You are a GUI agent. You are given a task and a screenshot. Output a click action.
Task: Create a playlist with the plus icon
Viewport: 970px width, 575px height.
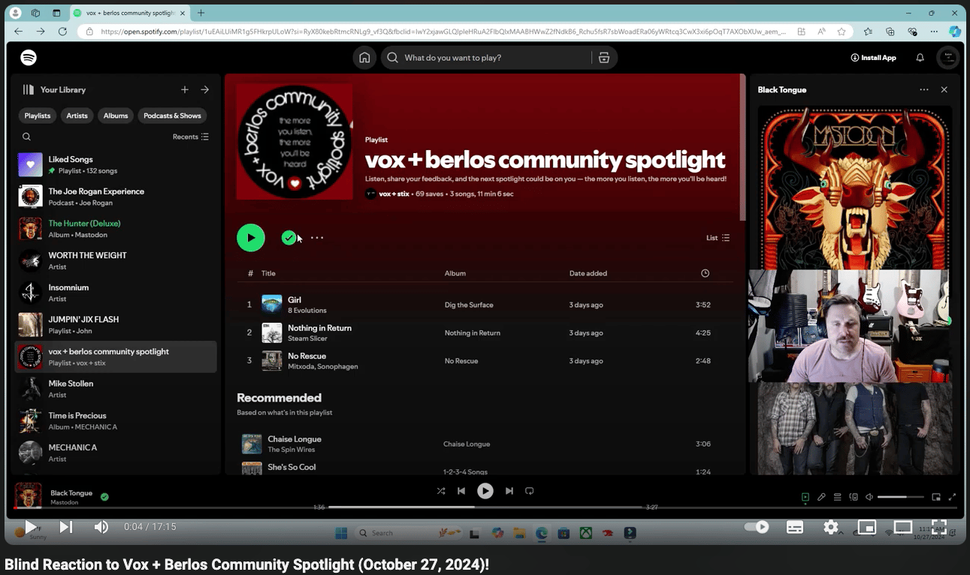[185, 89]
